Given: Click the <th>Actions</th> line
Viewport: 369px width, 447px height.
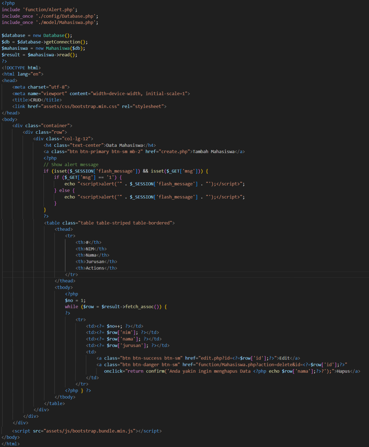Looking at the screenshot, I should (96, 268).
